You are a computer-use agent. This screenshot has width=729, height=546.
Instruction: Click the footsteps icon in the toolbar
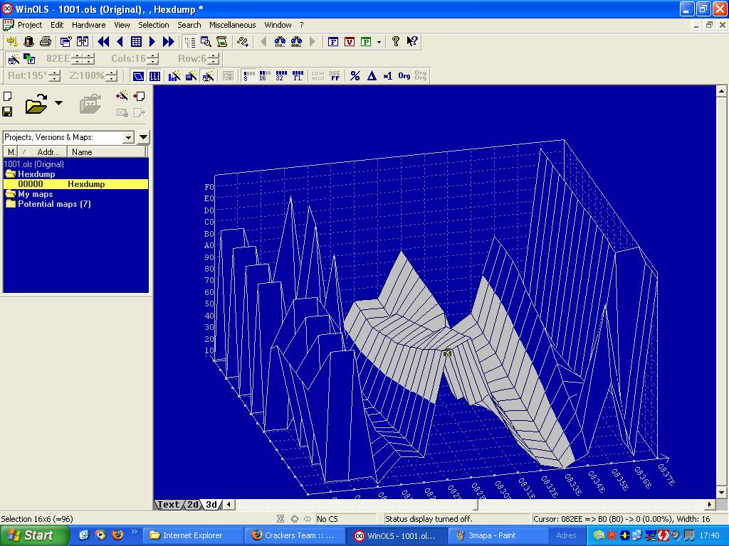(243, 42)
